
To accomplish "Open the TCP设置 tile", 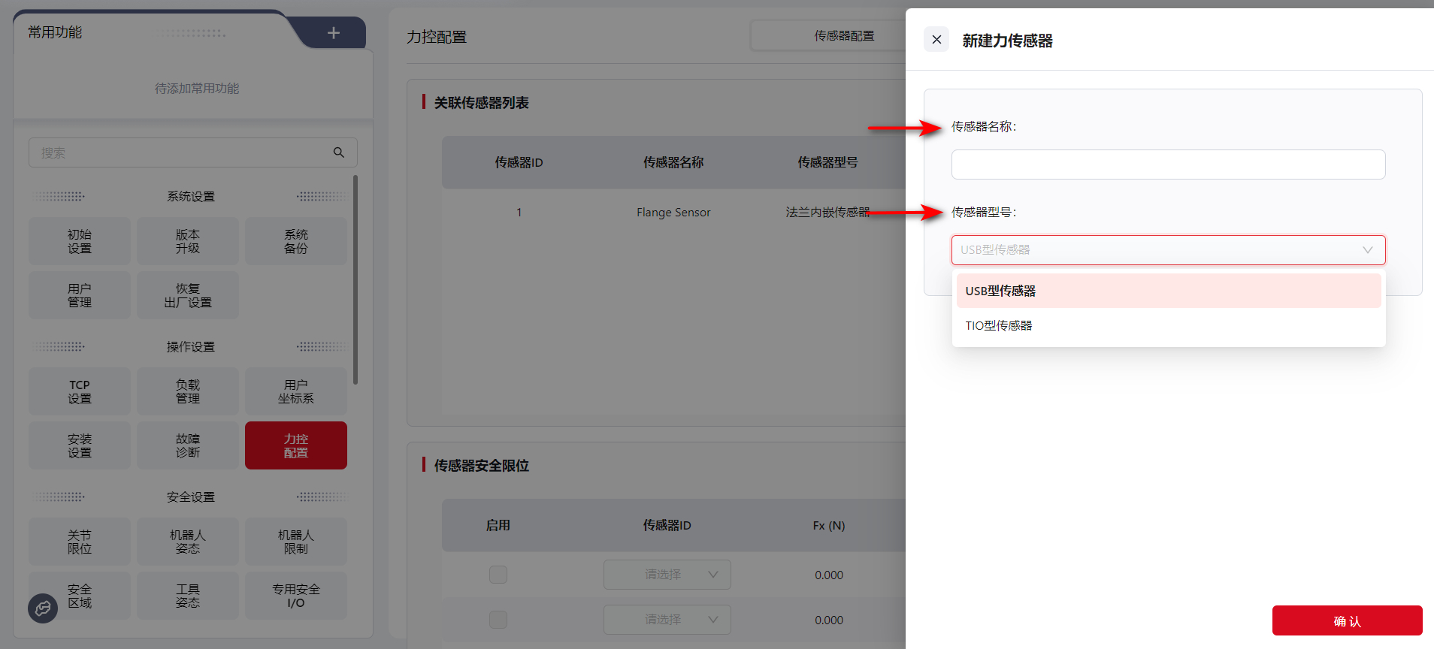I will (80, 391).
